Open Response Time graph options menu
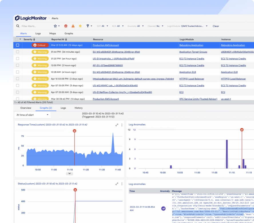This screenshot has height=223, width=254. point(122,125)
